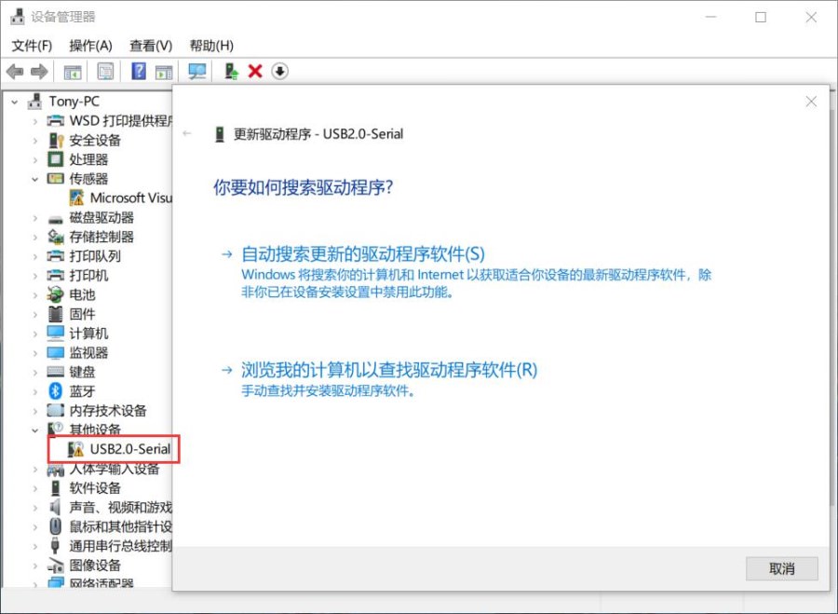Choose 自动搜索更新的驱动程序软件(S)
The height and width of the screenshot is (614, 838).
pos(363,254)
